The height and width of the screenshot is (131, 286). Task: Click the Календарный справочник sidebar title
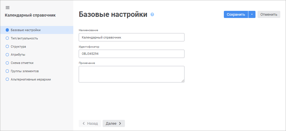coord(30,15)
